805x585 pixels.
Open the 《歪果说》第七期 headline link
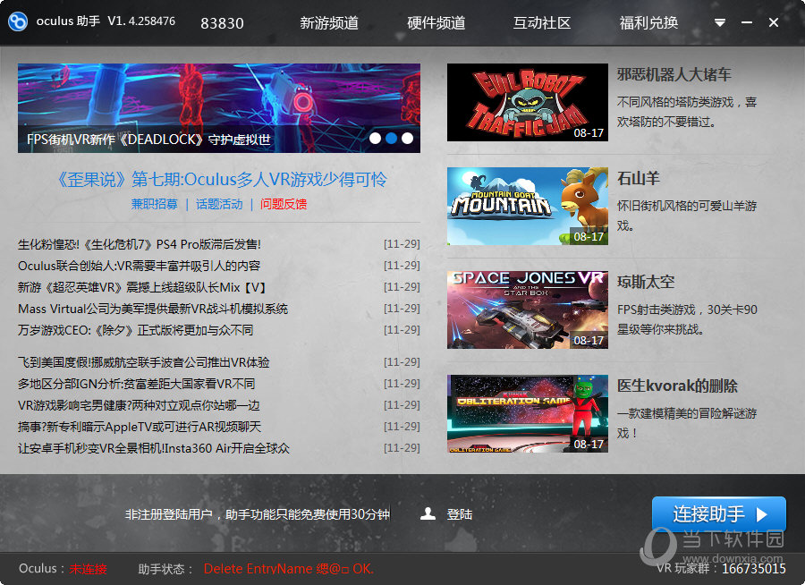click(x=221, y=180)
